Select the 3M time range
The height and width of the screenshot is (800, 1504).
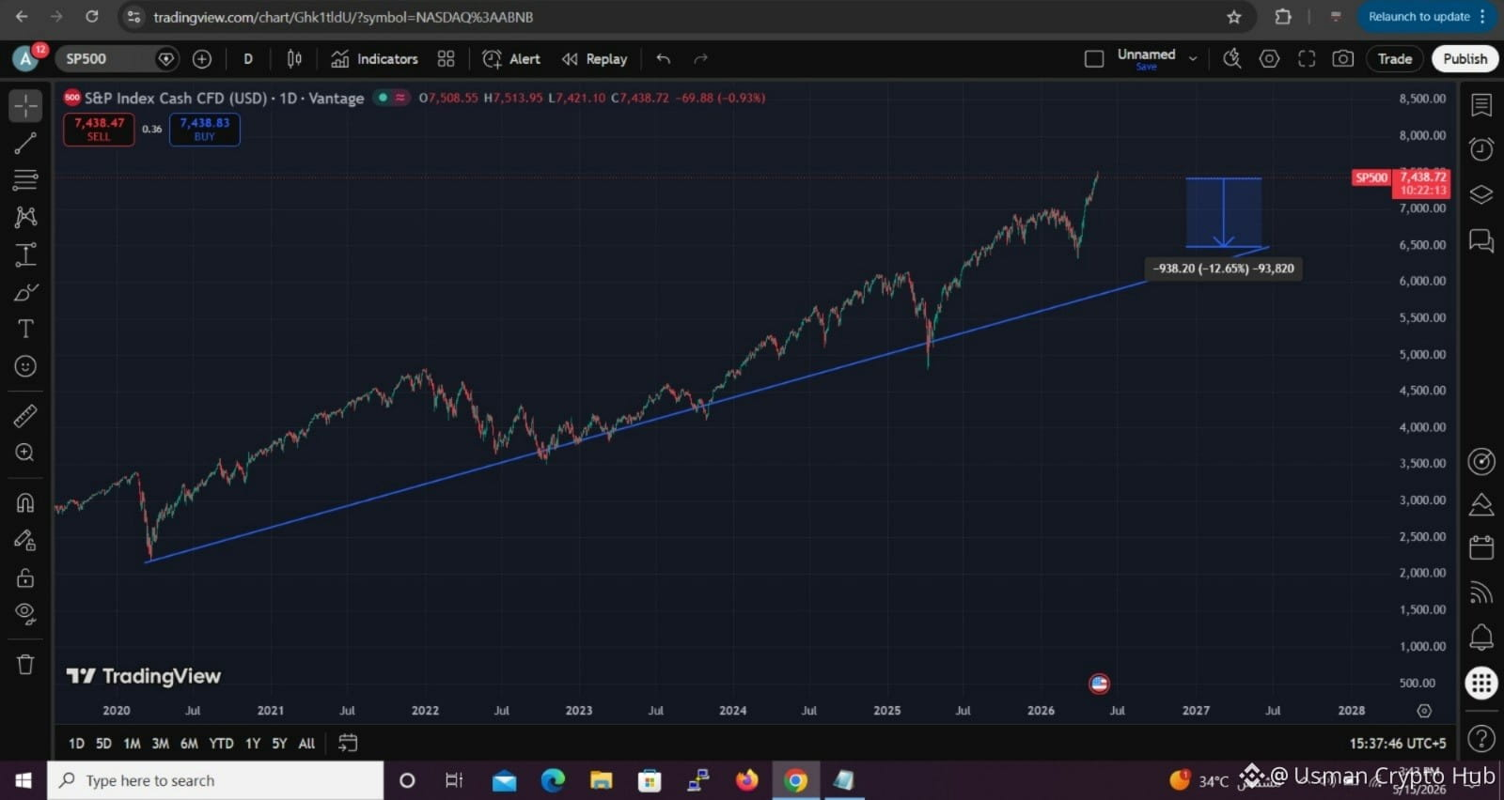pyautogui.click(x=161, y=743)
